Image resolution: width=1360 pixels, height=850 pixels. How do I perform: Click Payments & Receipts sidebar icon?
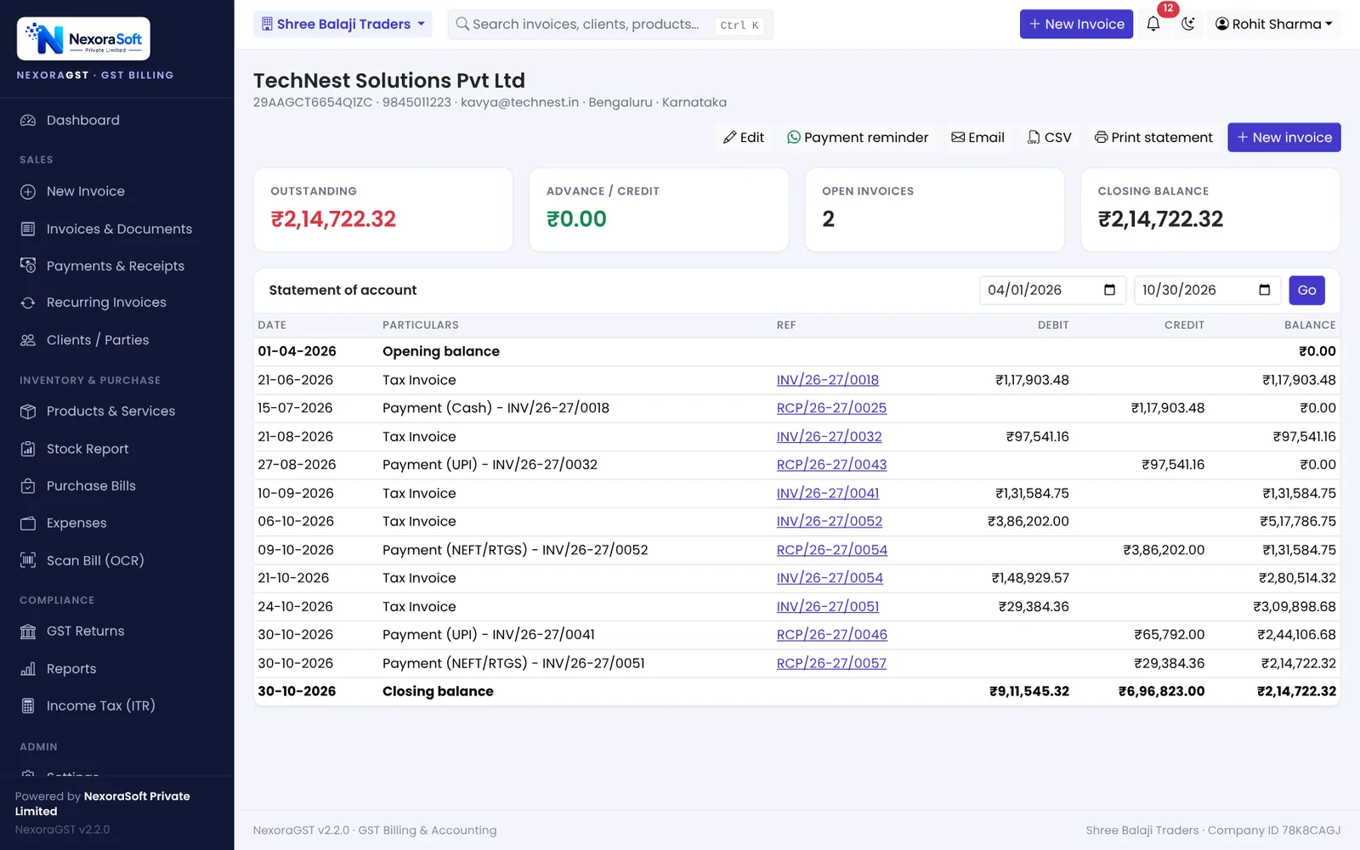pyautogui.click(x=28, y=266)
